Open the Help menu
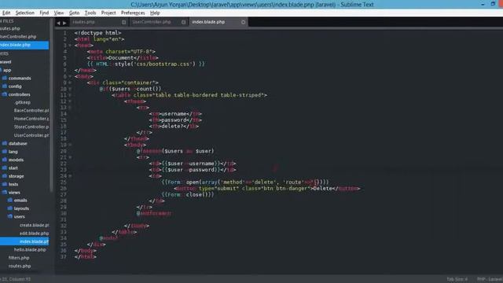The height and width of the screenshot is (283, 503). (155, 13)
